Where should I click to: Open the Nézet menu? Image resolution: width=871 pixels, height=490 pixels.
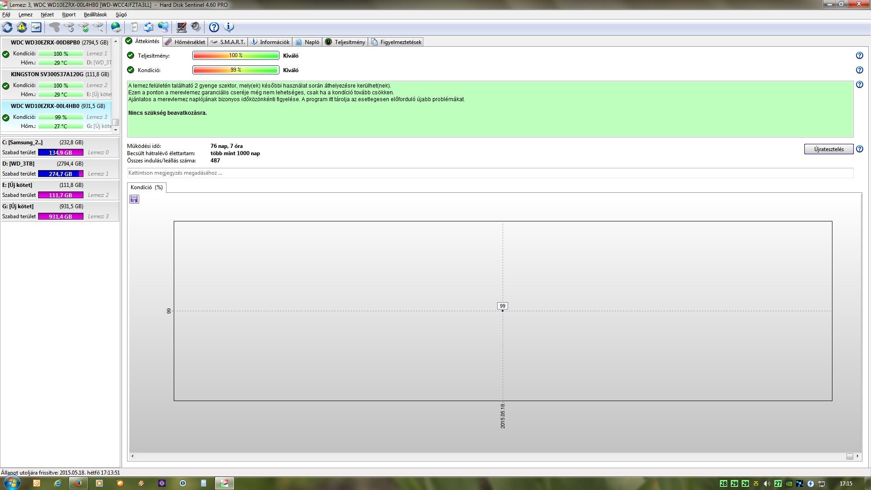pos(47,15)
